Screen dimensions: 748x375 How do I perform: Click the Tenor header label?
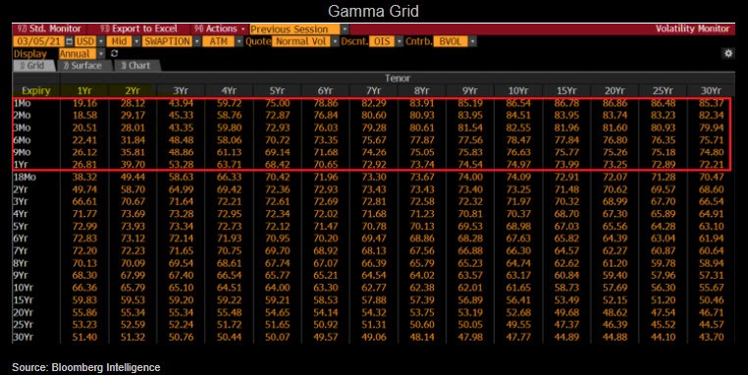tap(398, 79)
